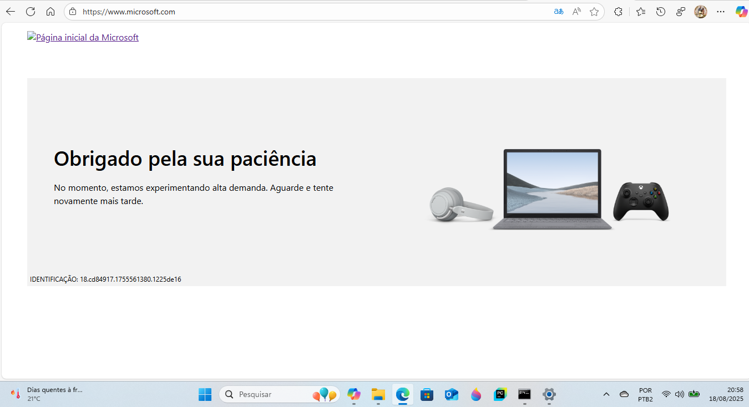Open Outlook from the taskbar

451,394
